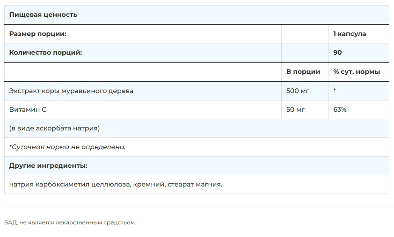This screenshot has height=237, width=394.
Task: Select the 'Витамин C' ingredient name
Action: (x=28, y=109)
